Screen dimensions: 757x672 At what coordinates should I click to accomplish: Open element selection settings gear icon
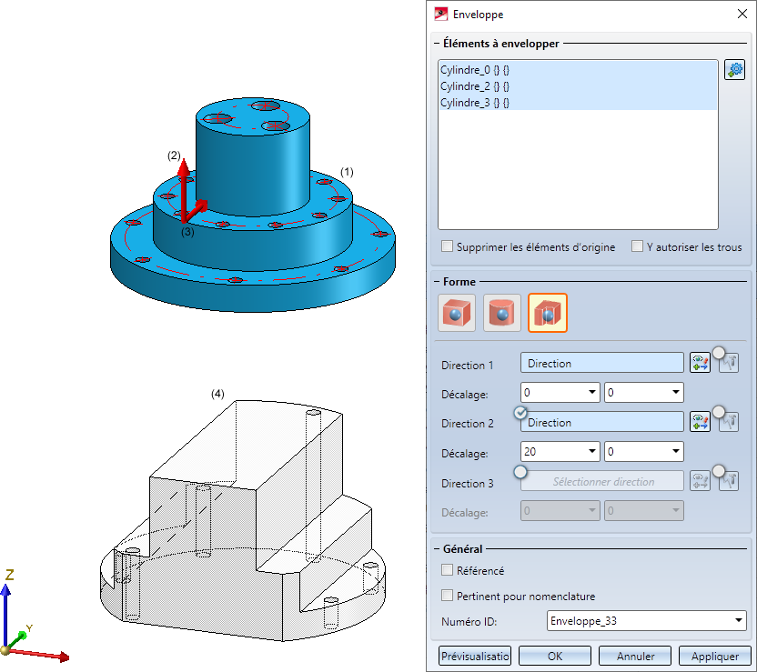[x=734, y=70]
